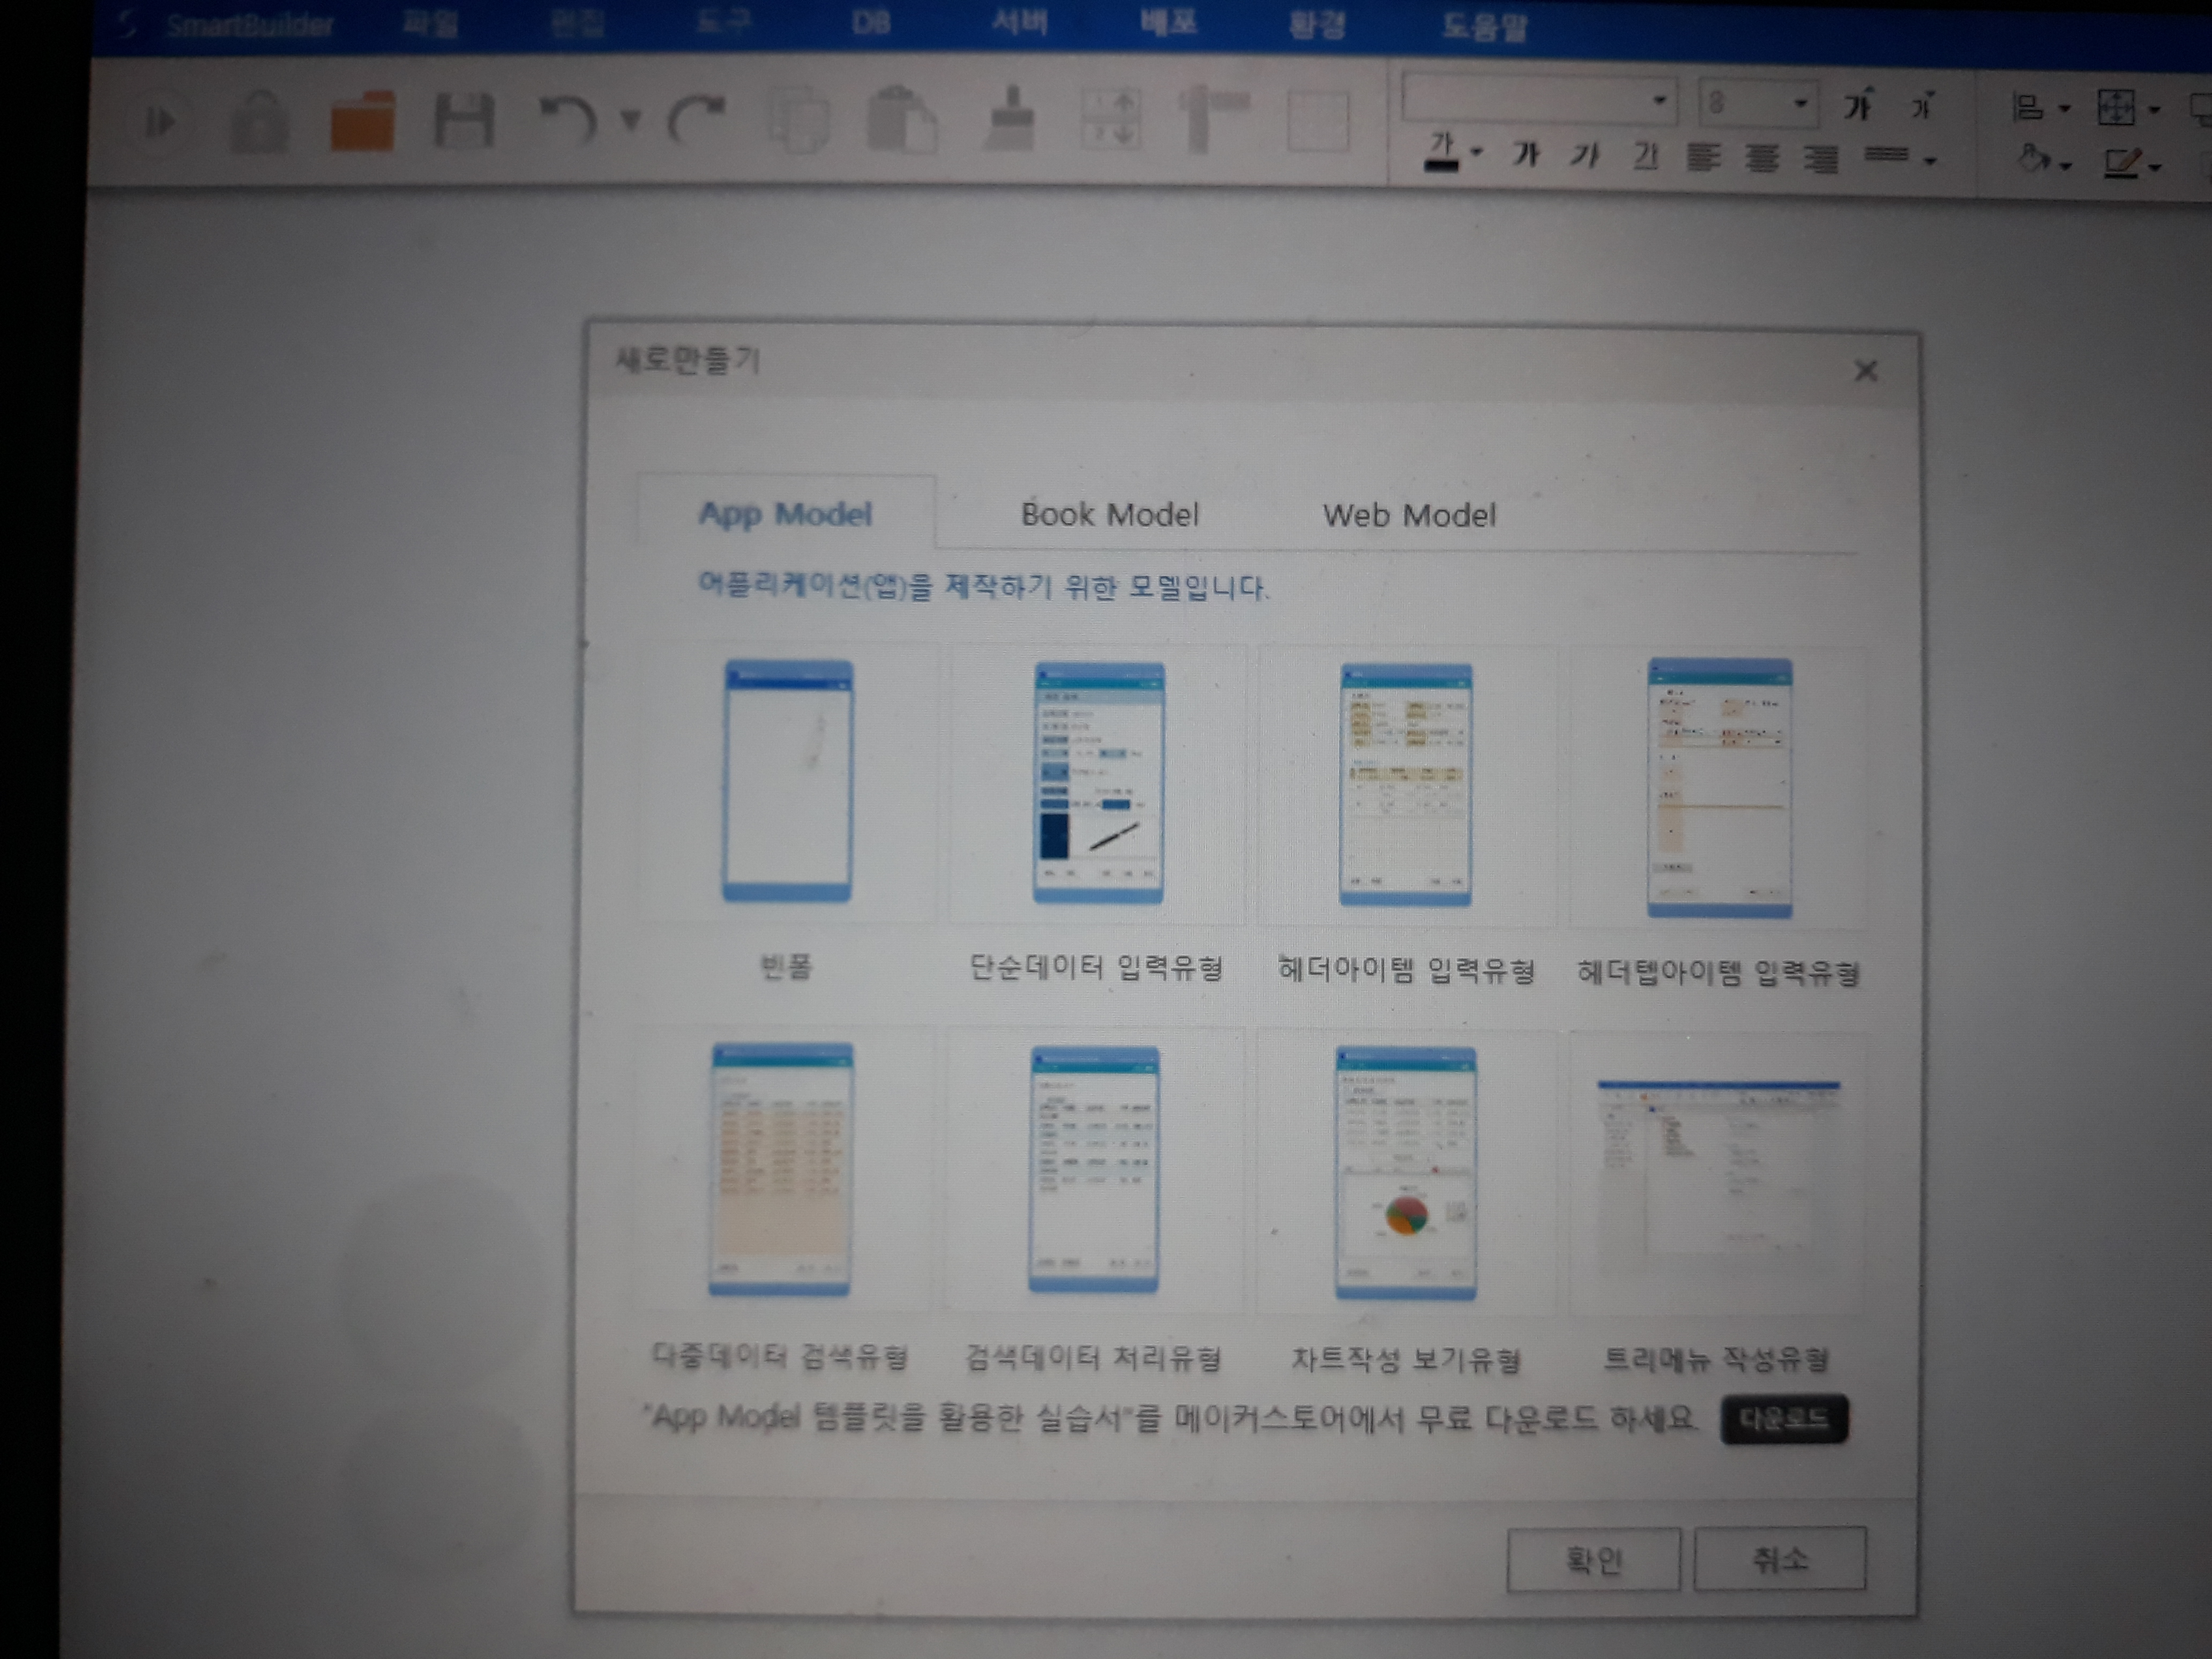Click the paste clipboard icon
Viewport: 2212px width, 1659px height.
click(902, 120)
